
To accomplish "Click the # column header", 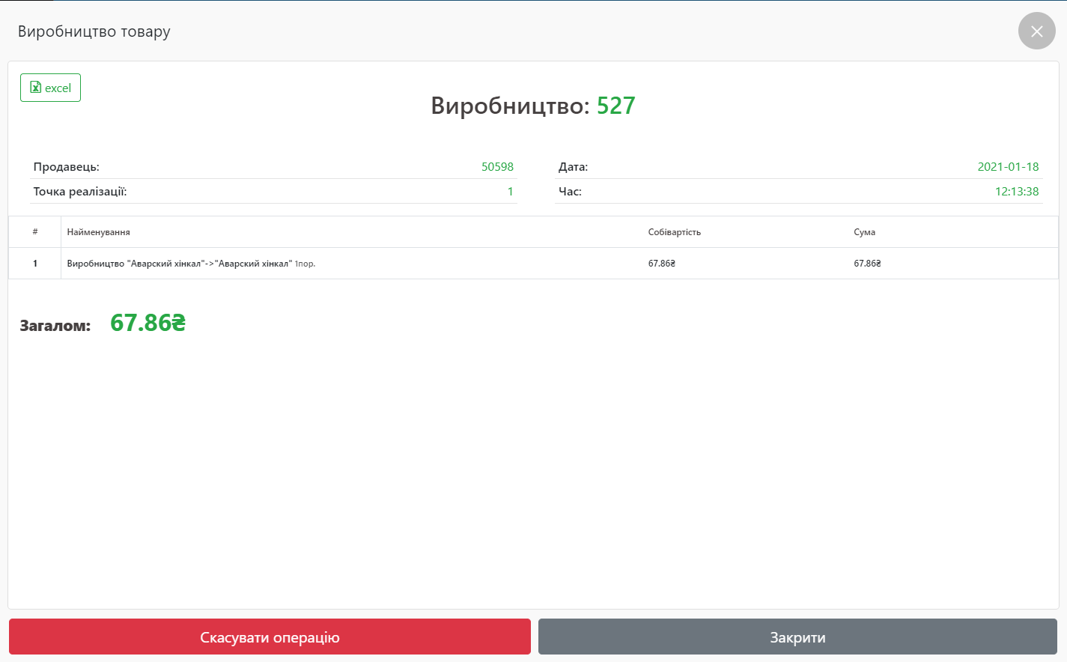I will tap(35, 232).
